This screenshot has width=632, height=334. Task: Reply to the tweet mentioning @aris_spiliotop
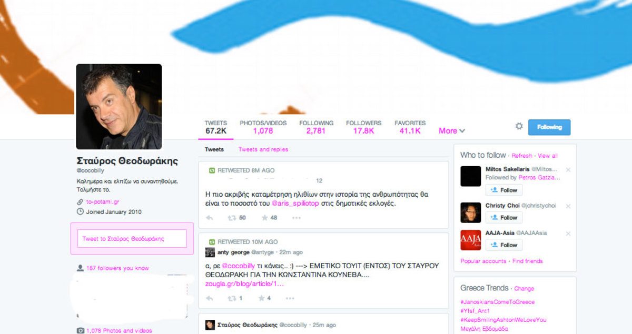click(209, 218)
